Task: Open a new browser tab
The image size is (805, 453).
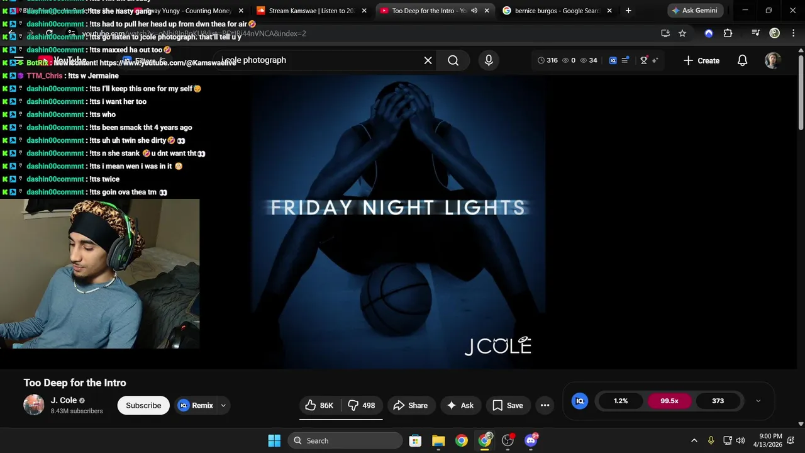Action: pyautogui.click(x=628, y=11)
